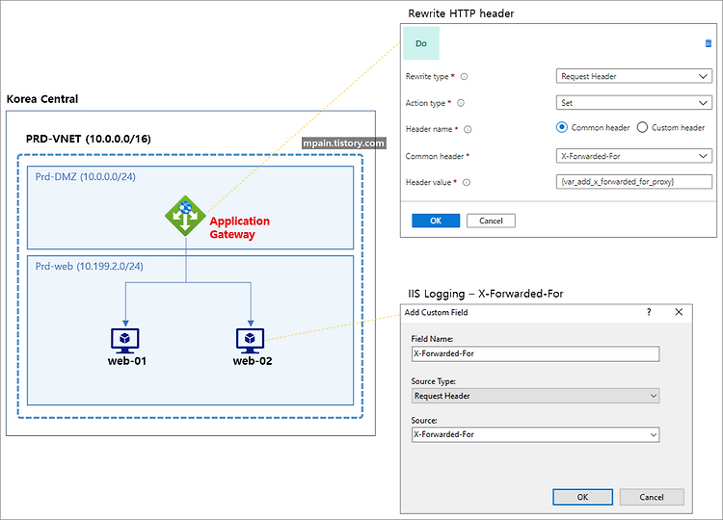Click the Add Custom Field title text
The height and width of the screenshot is (520, 723).
point(436,312)
